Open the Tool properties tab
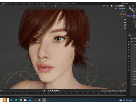 (129, 39)
